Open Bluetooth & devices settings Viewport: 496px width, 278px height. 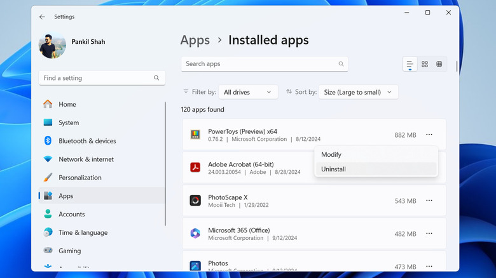pyautogui.click(x=87, y=141)
